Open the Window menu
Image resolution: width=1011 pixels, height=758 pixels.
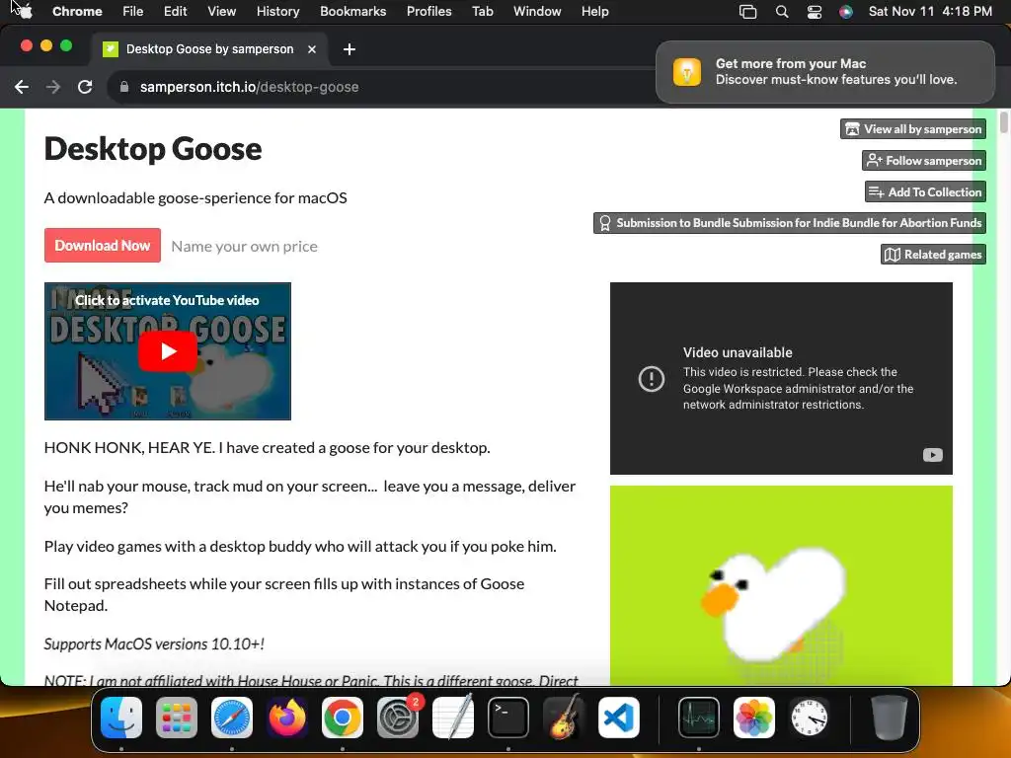click(537, 11)
